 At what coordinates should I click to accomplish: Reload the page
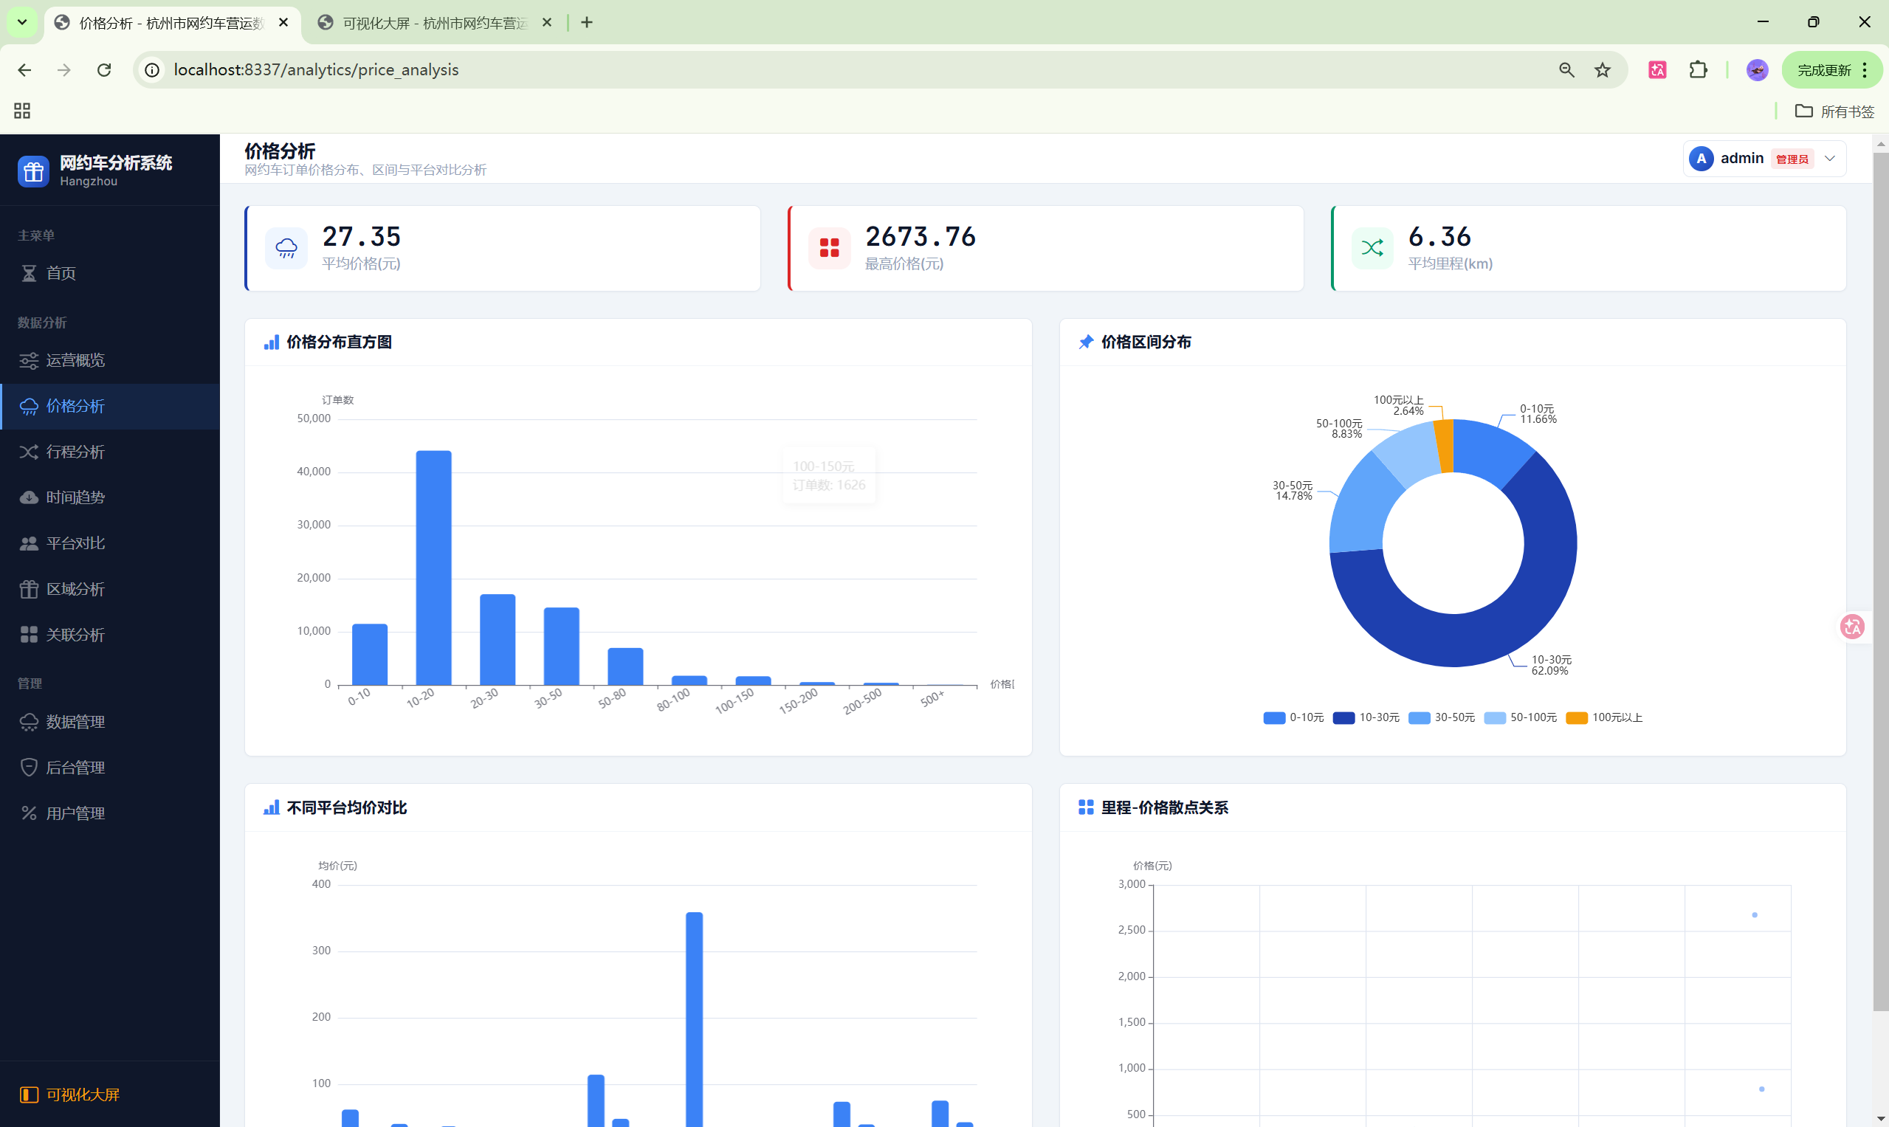[104, 70]
